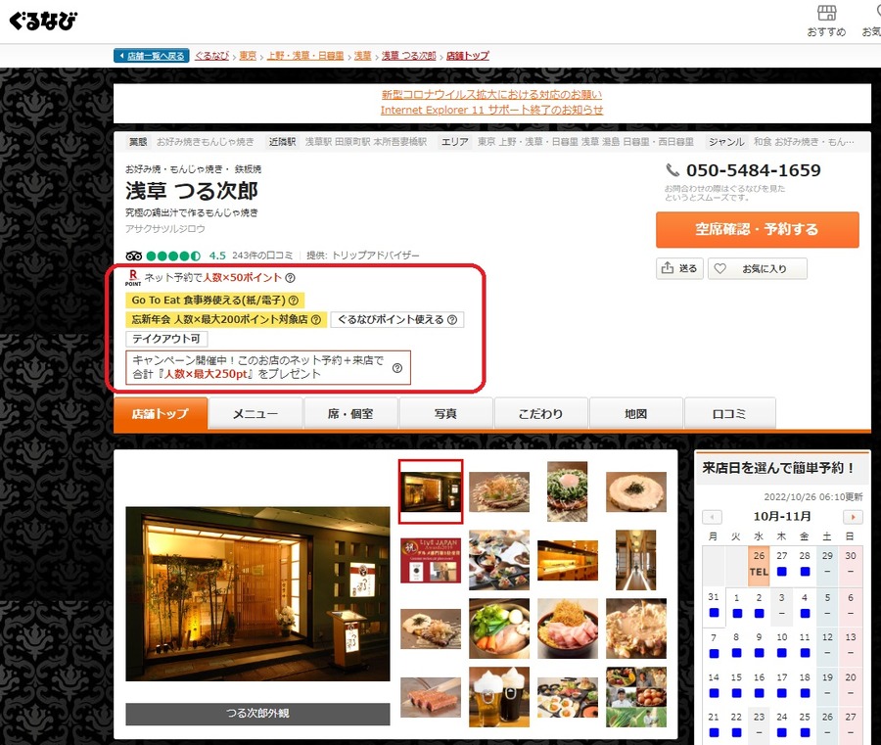Advance the calendar with the next month arrow
Image resolution: width=881 pixels, height=745 pixels.
851,516
